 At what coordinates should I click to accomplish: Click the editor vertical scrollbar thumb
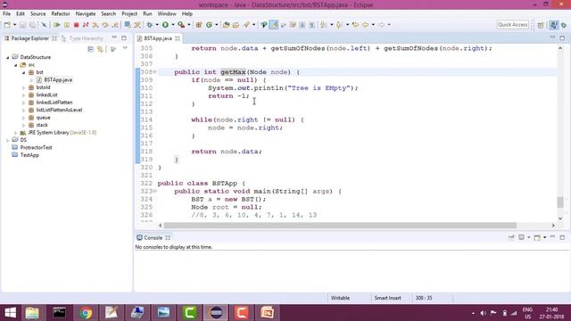tap(560, 202)
